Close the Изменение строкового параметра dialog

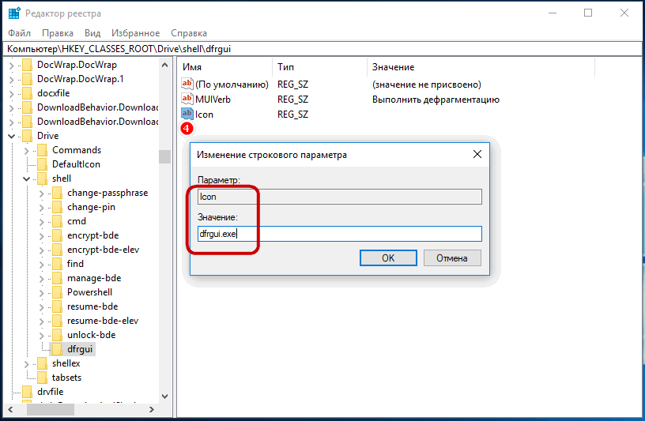477,154
